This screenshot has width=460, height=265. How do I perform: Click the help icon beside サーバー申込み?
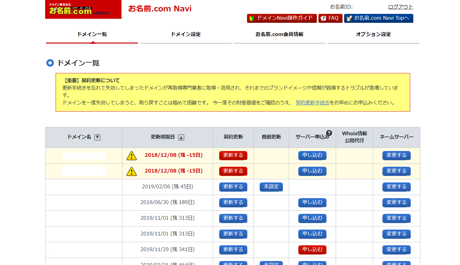pyautogui.click(x=329, y=133)
